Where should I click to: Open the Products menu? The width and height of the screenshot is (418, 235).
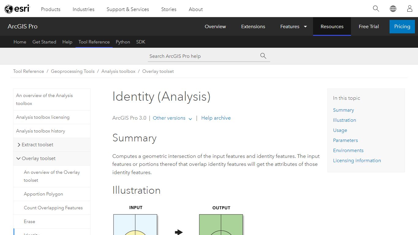point(51,9)
